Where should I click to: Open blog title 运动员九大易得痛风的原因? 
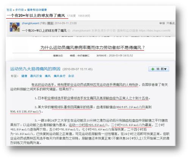[x=35, y=69]
